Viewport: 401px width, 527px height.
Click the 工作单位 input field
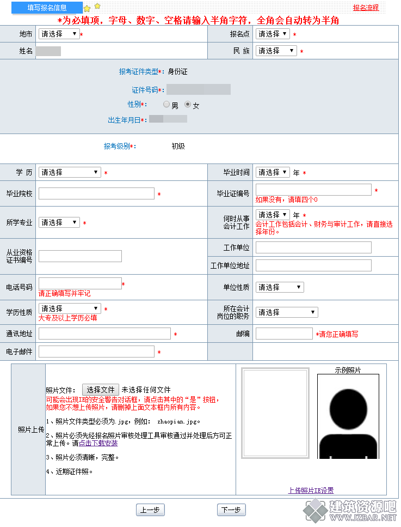(x=313, y=247)
